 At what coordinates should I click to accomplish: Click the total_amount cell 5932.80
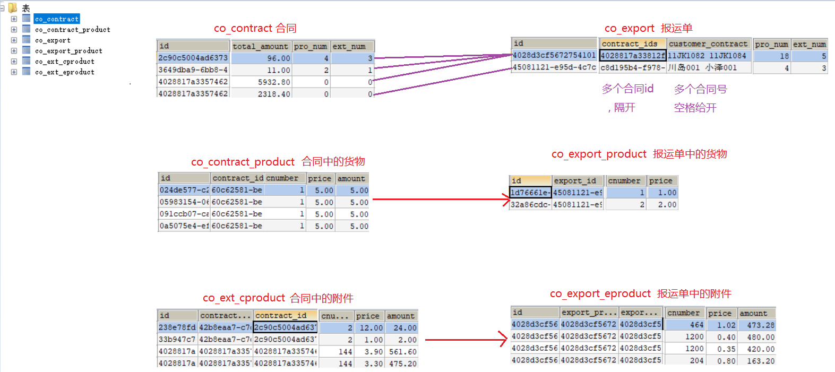click(x=262, y=82)
